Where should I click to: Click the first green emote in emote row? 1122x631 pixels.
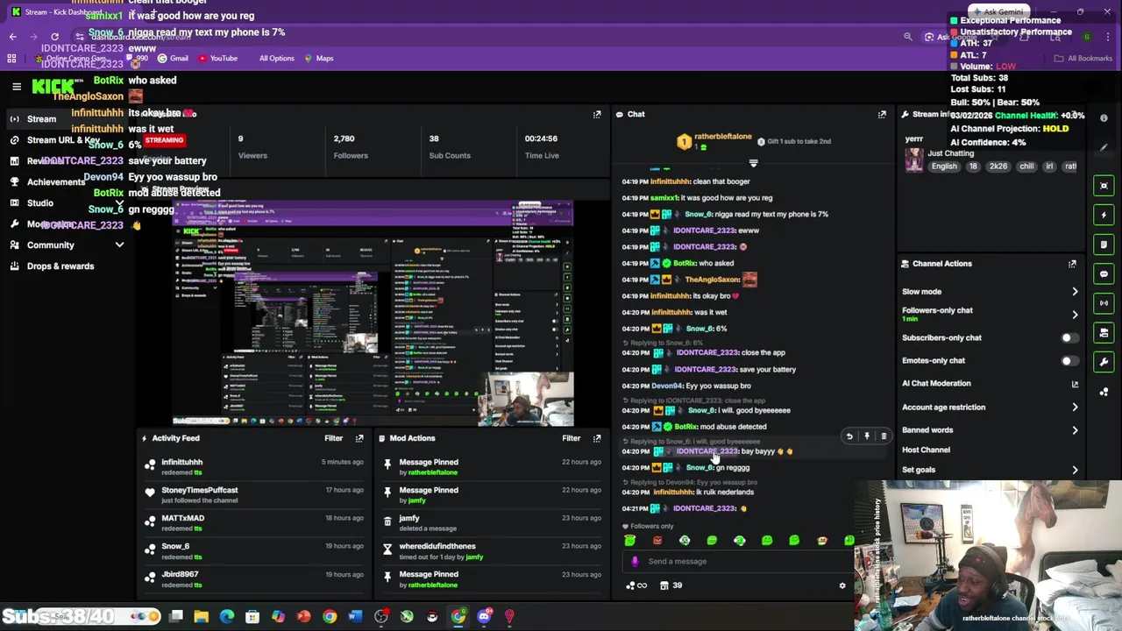pos(629,541)
